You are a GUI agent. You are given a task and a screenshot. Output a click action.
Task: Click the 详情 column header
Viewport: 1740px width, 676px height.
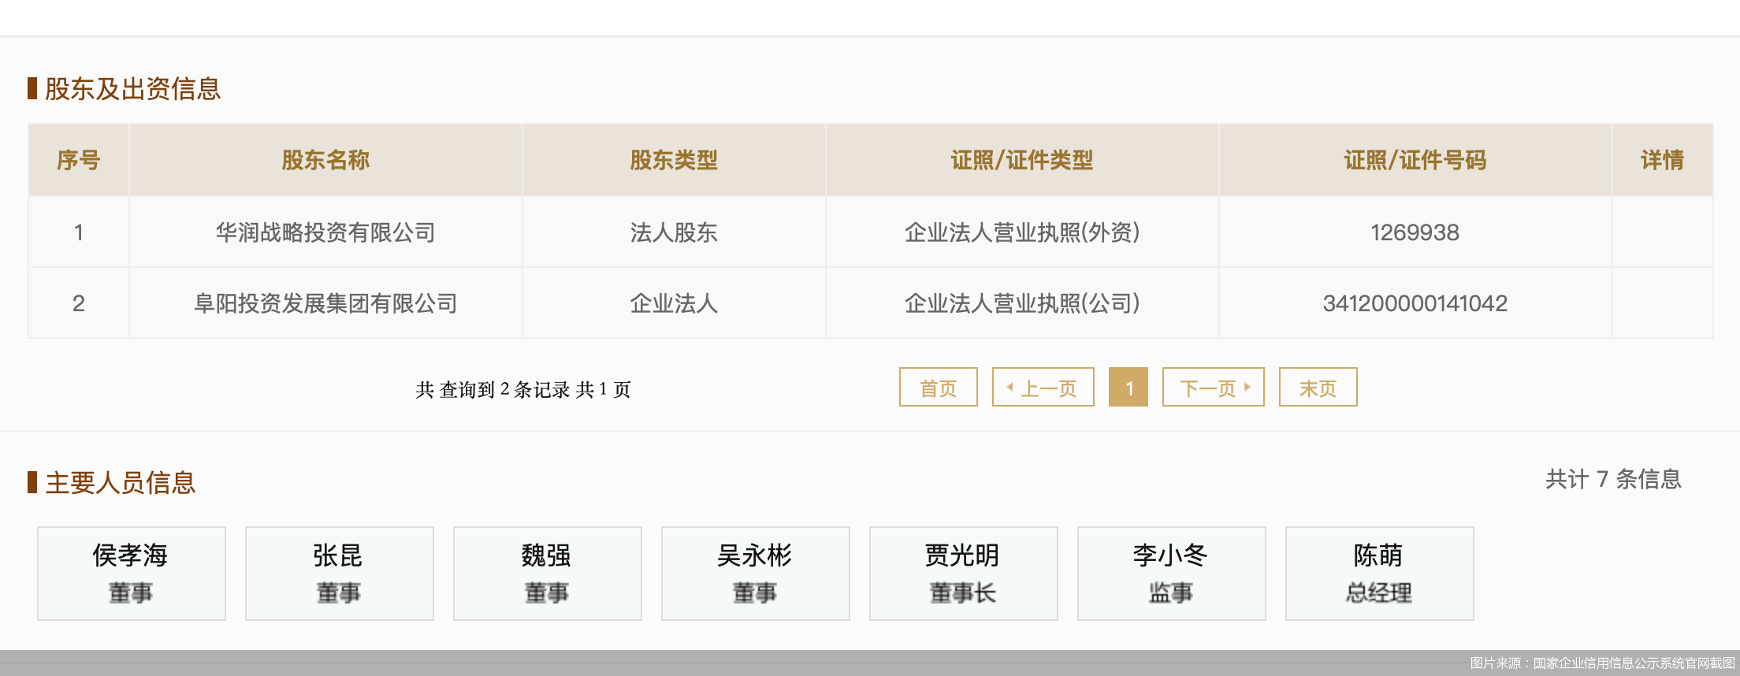coord(1662,160)
